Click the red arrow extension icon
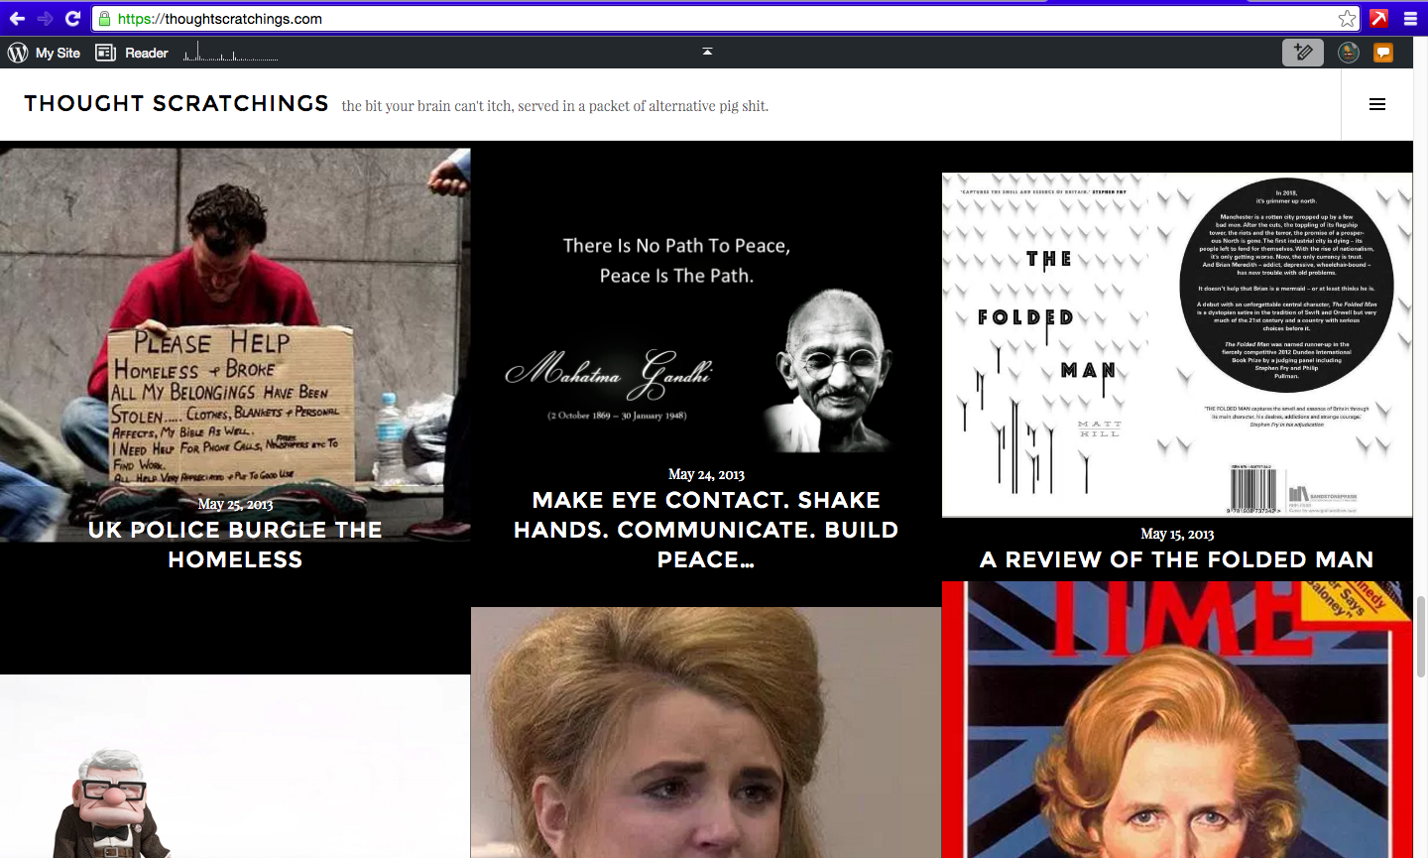The width and height of the screenshot is (1428, 858). click(1379, 18)
